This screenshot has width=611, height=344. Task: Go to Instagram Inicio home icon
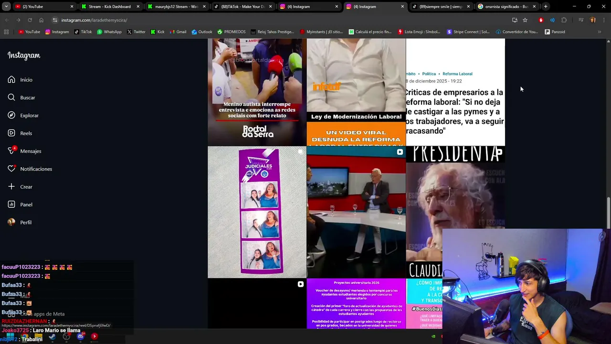[11, 80]
